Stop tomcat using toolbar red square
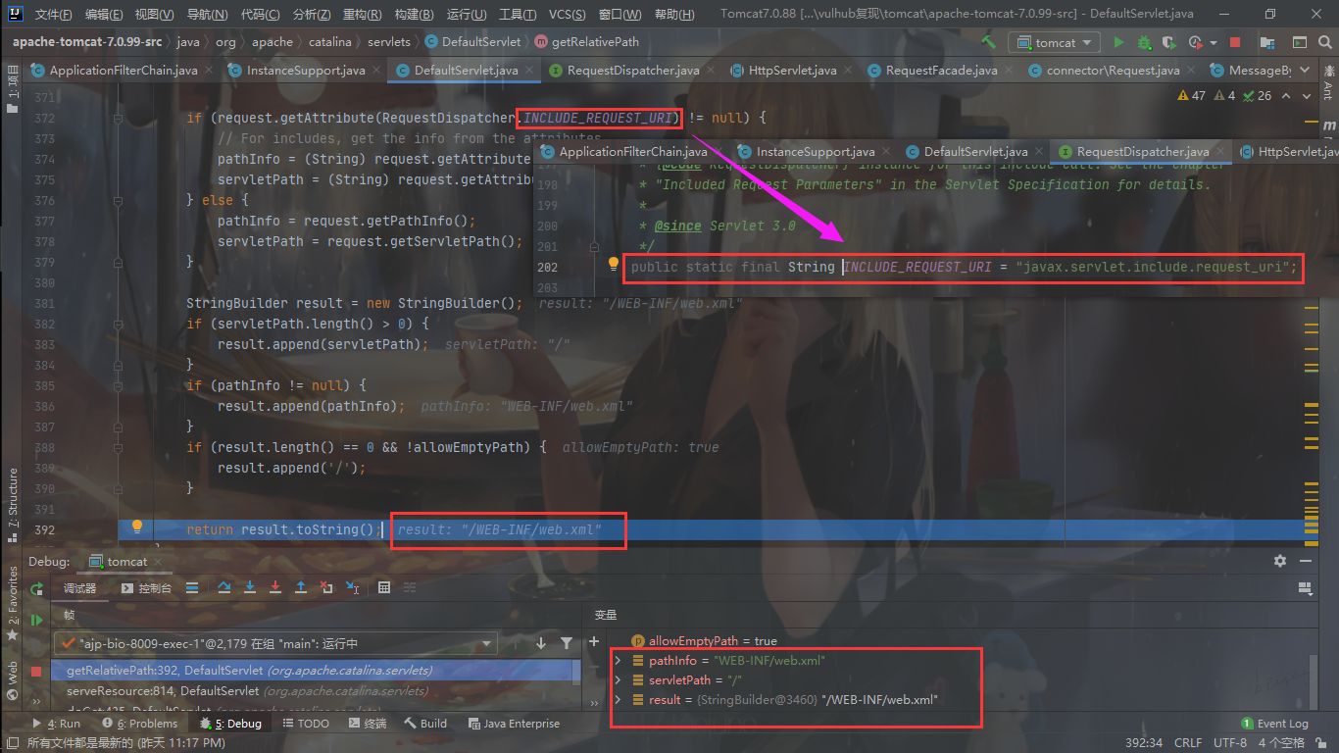1339x753 pixels. (1235, 42)
